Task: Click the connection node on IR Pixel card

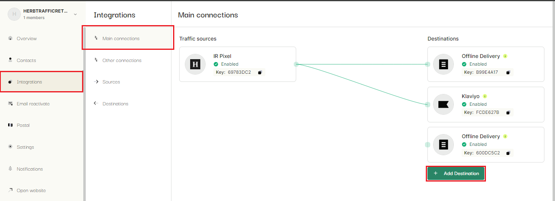Action: click(296, 64)
